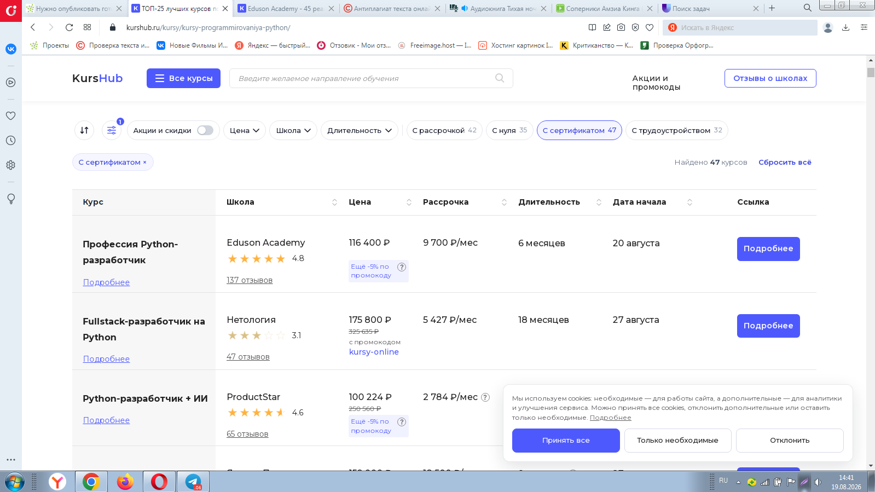Open the downloads icon in the toolbar
875x492 pixels.
[x=845, y=27]
